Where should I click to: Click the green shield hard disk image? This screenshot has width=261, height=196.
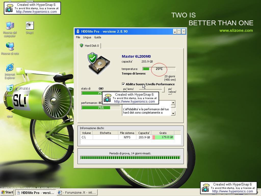[99, 63]
